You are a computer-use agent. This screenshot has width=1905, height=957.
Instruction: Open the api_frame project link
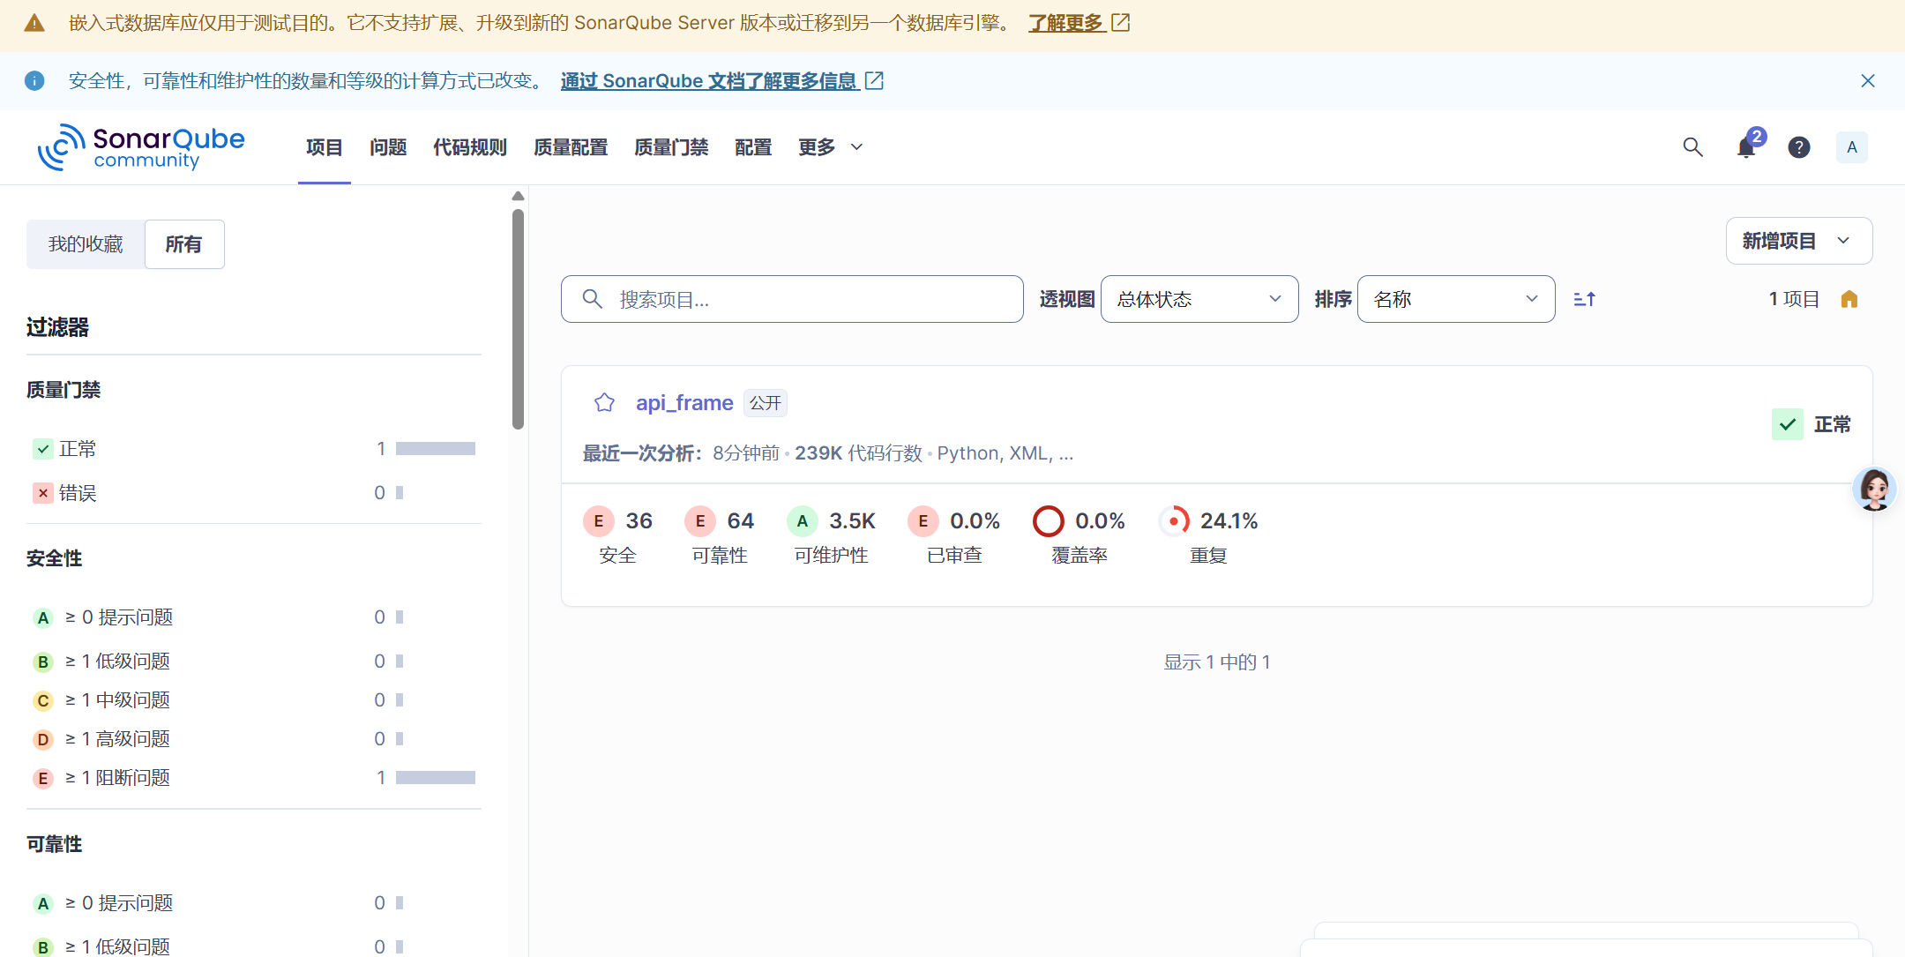click(684, 403)
